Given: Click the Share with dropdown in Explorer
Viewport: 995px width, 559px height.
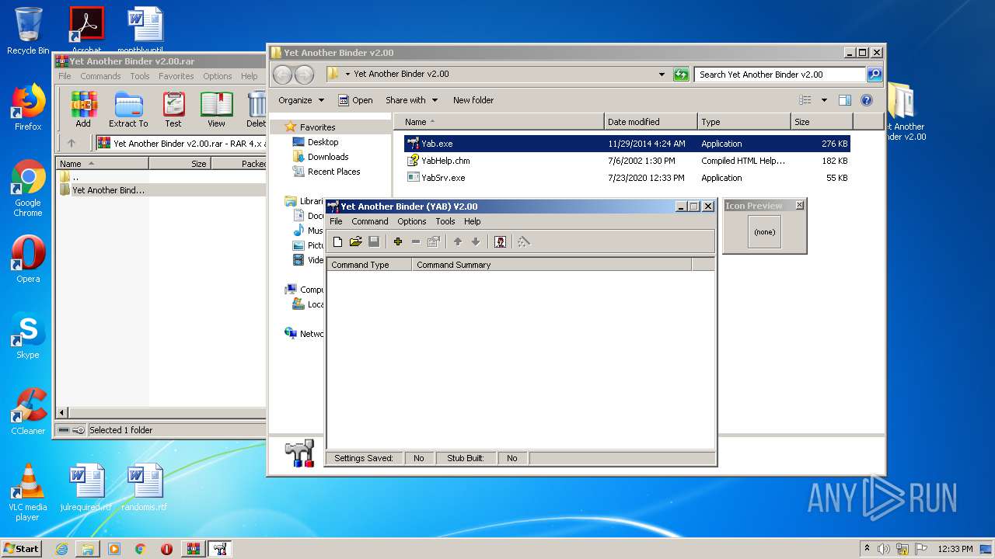Looking at the screenshot, I should point(412,100).
